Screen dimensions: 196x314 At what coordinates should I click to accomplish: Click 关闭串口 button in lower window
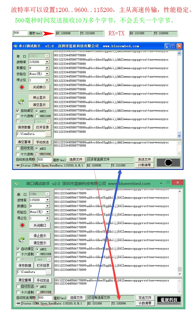point(40,226)
